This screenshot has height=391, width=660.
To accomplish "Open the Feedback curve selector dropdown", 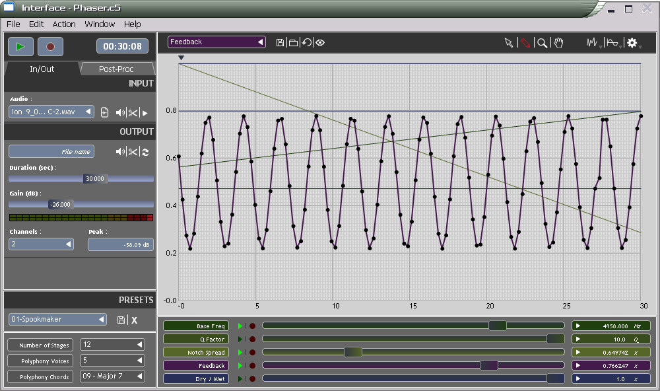I will (216, 42).
